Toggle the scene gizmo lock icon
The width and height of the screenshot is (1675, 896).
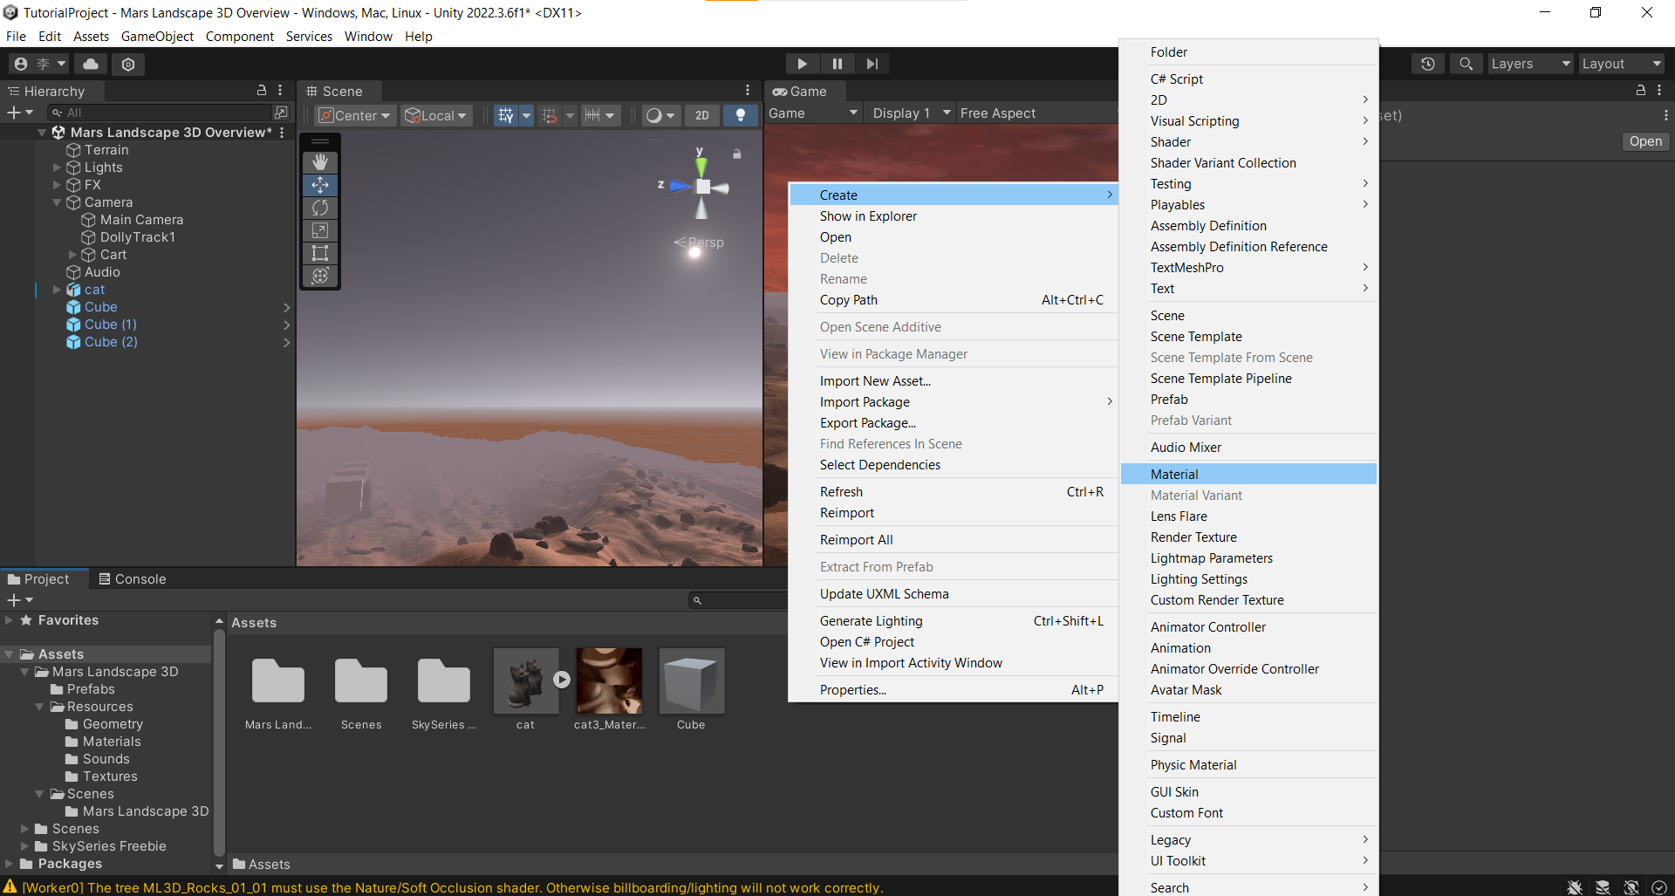(x=737, y=154)
